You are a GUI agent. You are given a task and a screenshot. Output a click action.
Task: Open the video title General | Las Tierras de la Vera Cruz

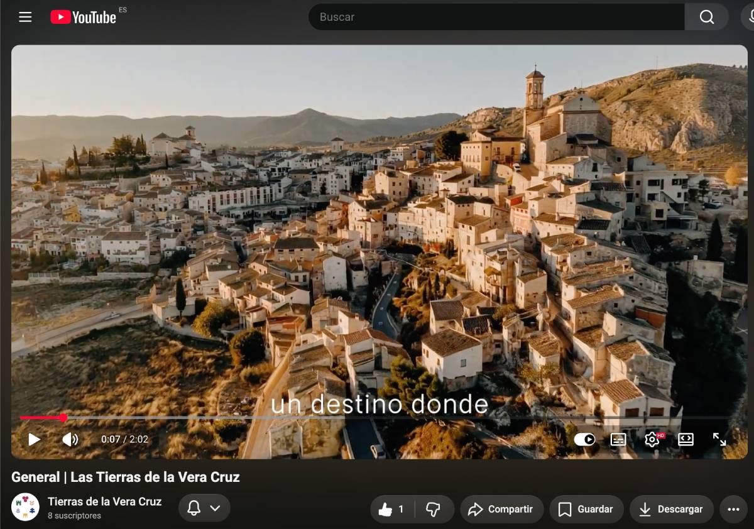126,477
